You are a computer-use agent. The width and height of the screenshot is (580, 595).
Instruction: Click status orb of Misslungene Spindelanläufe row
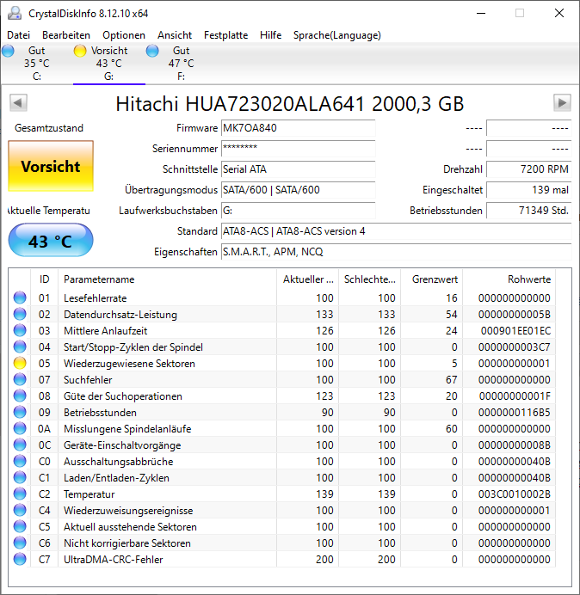pos(20,428)
